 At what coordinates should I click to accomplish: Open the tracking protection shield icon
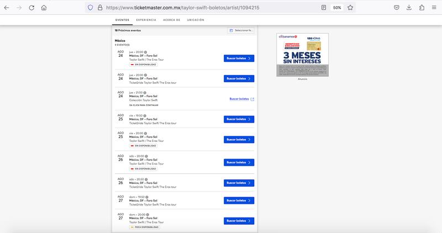(x=90, y=8)
